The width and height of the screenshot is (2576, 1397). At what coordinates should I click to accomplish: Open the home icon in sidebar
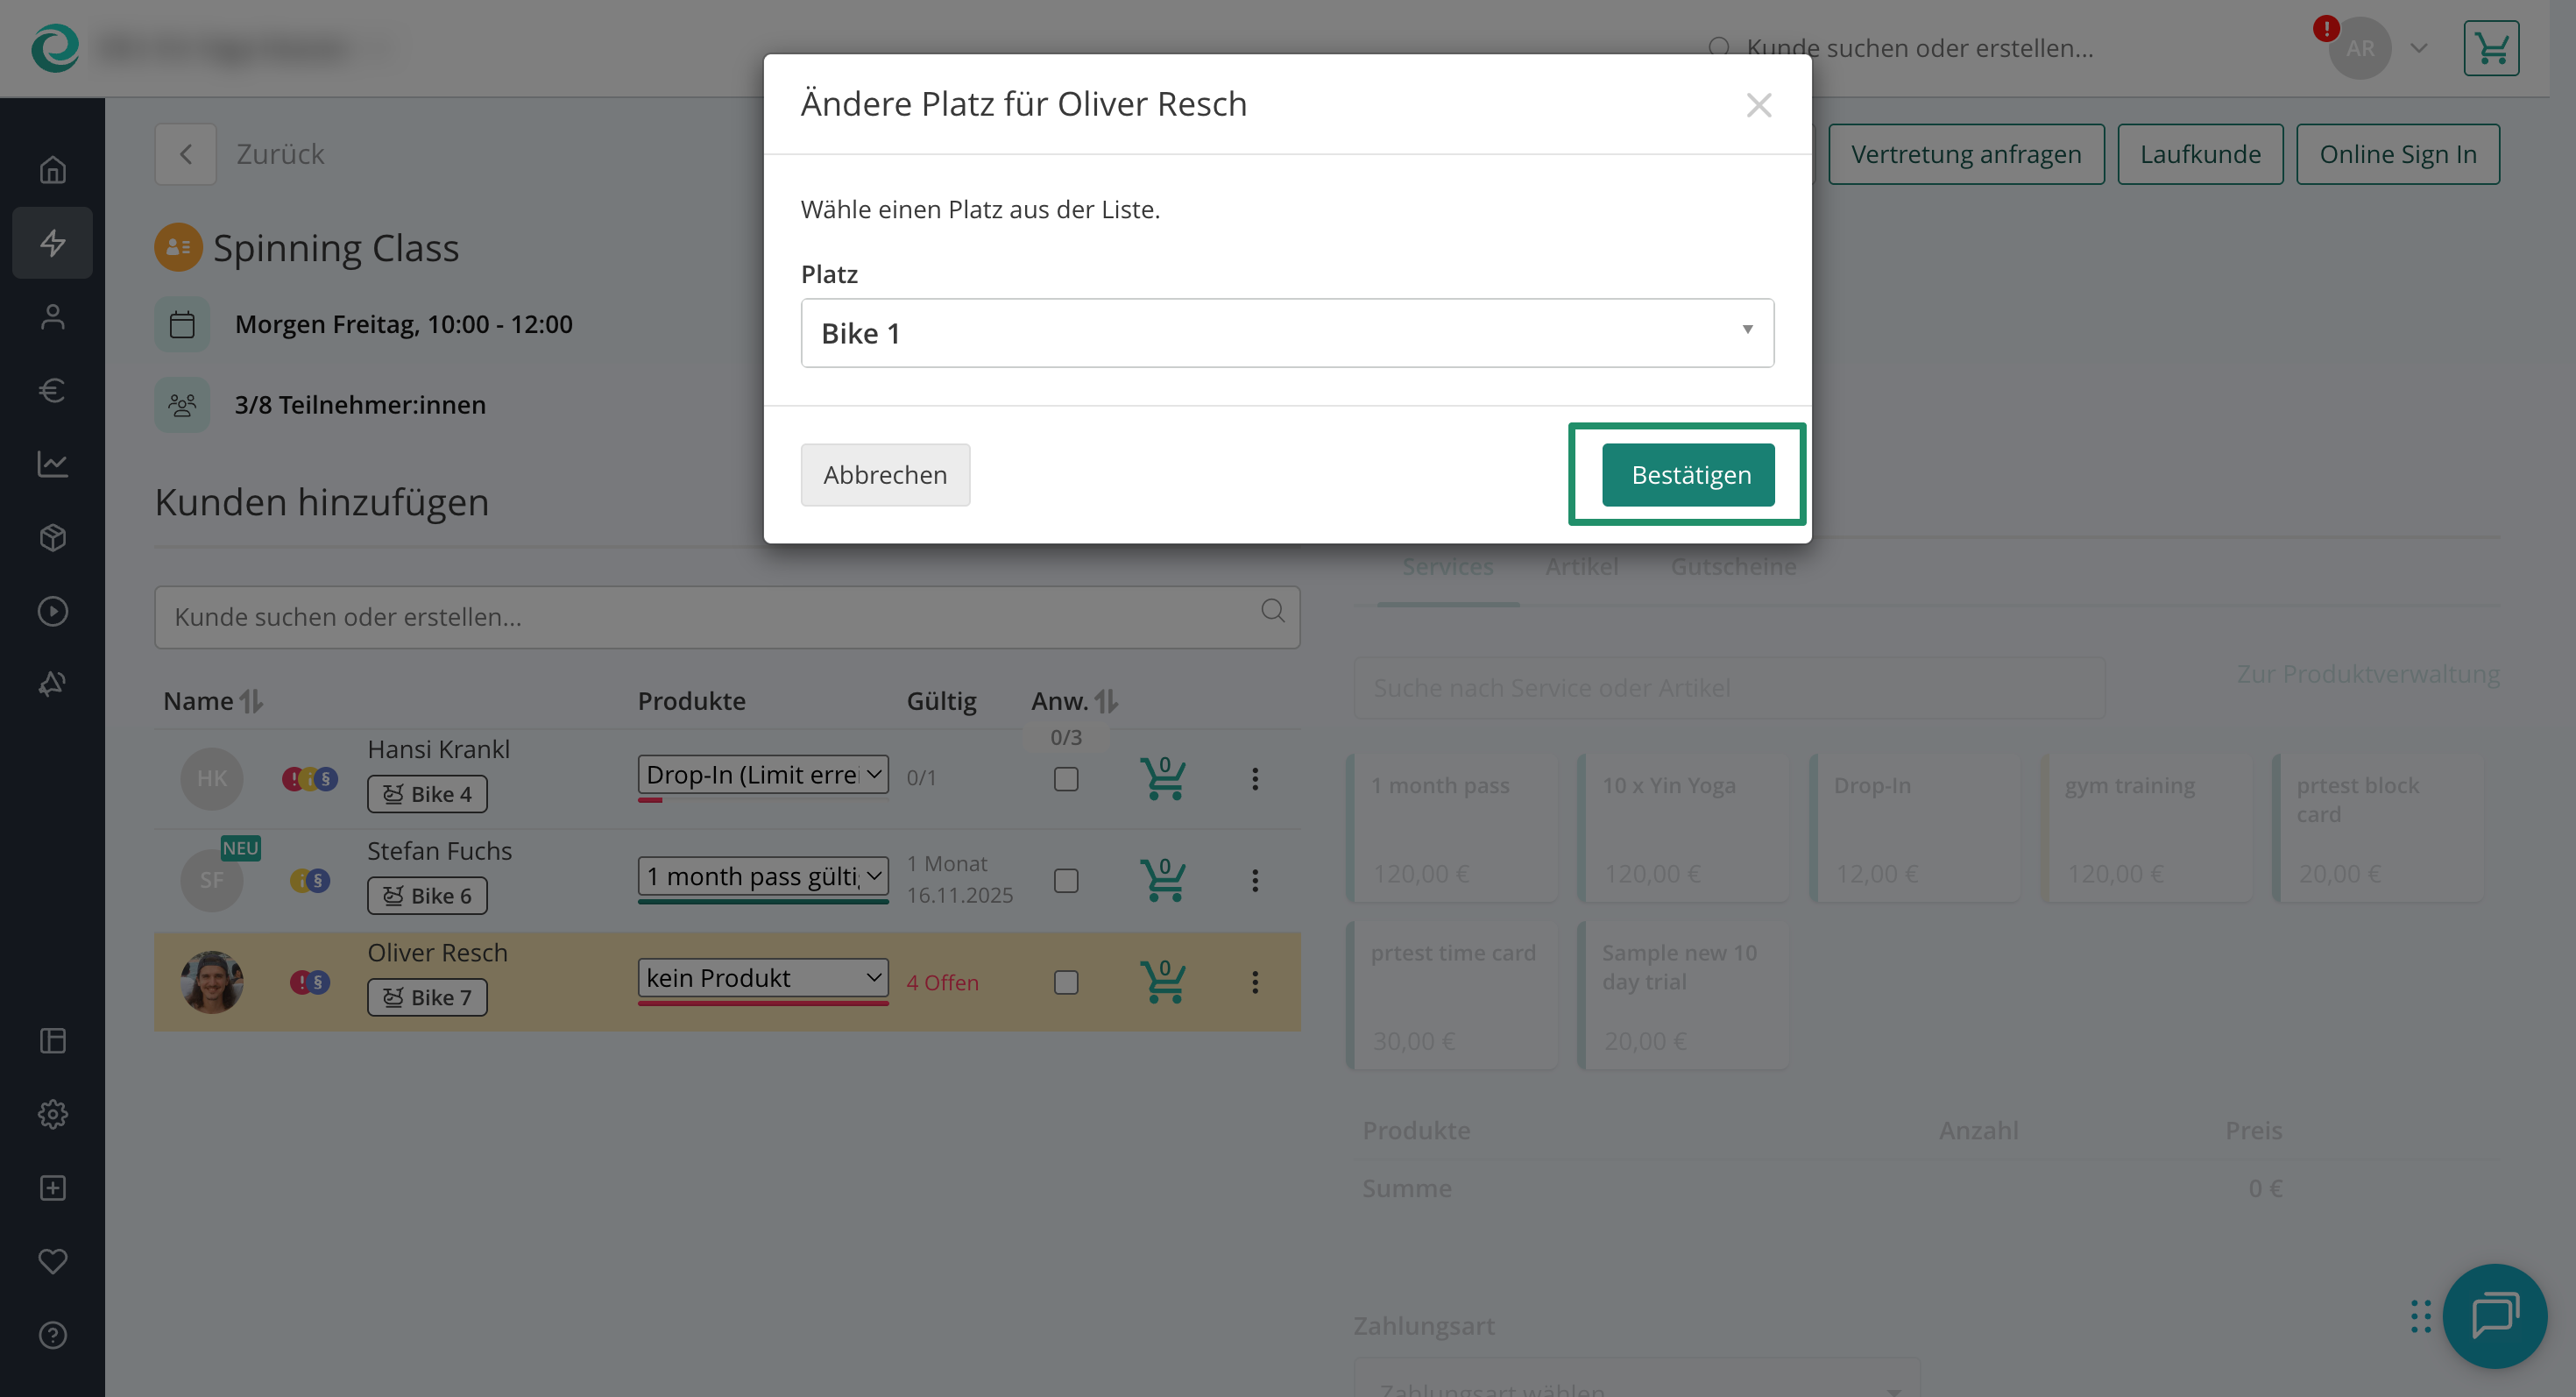click(x=52, y=170)
